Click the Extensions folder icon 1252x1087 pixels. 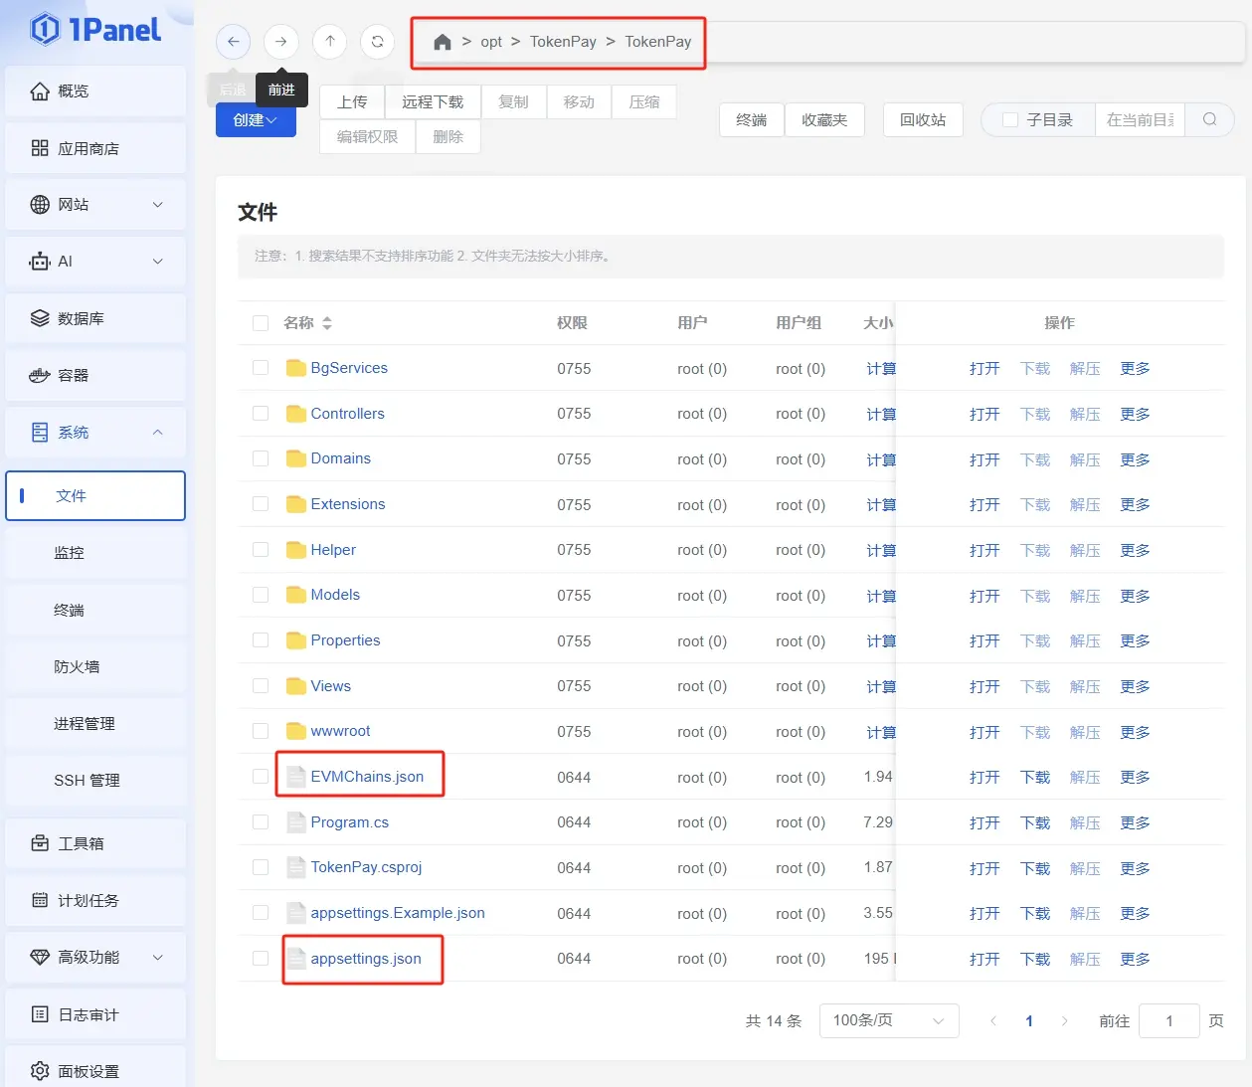click(295, 504)
